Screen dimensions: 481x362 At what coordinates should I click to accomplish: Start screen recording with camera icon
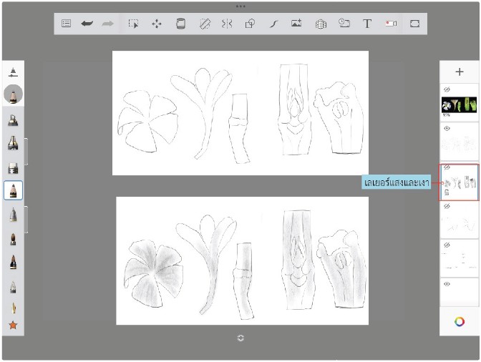click(x=391, y=24)
